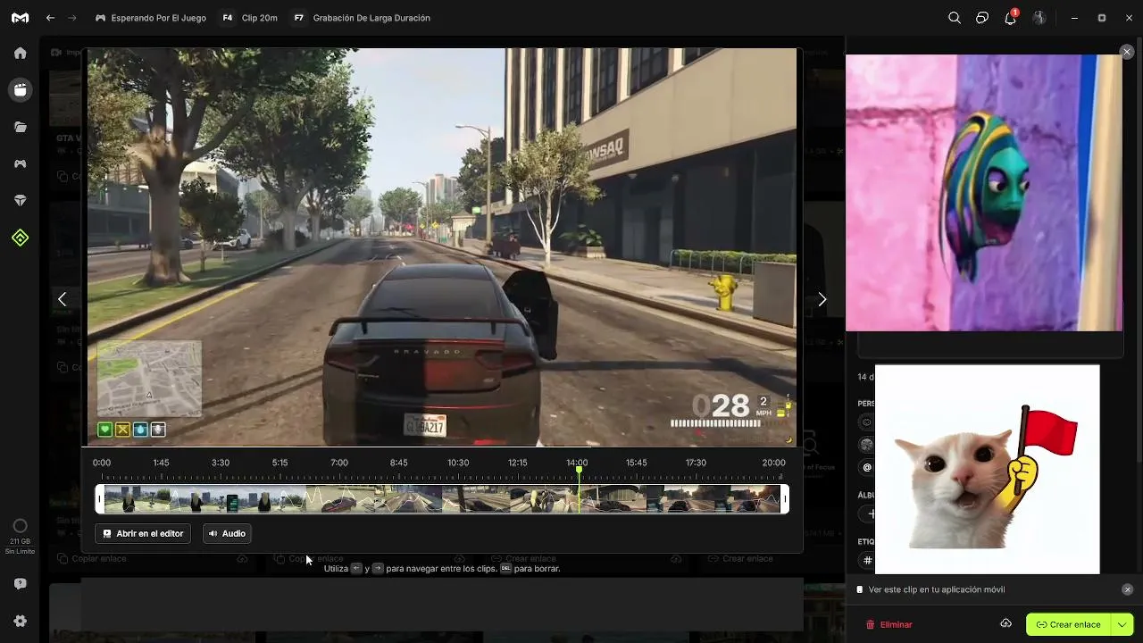
Task: Open the Games controller section in the sidebar
Action: point(20,163)
